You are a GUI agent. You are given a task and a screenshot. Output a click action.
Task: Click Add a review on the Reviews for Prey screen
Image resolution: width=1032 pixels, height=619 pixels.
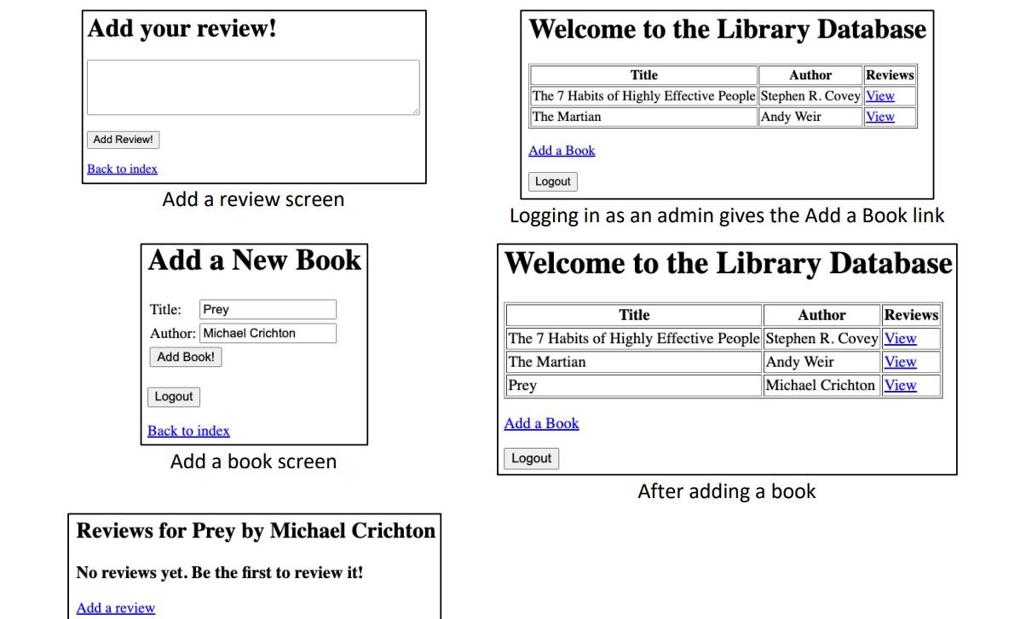[x=114, y=606]
